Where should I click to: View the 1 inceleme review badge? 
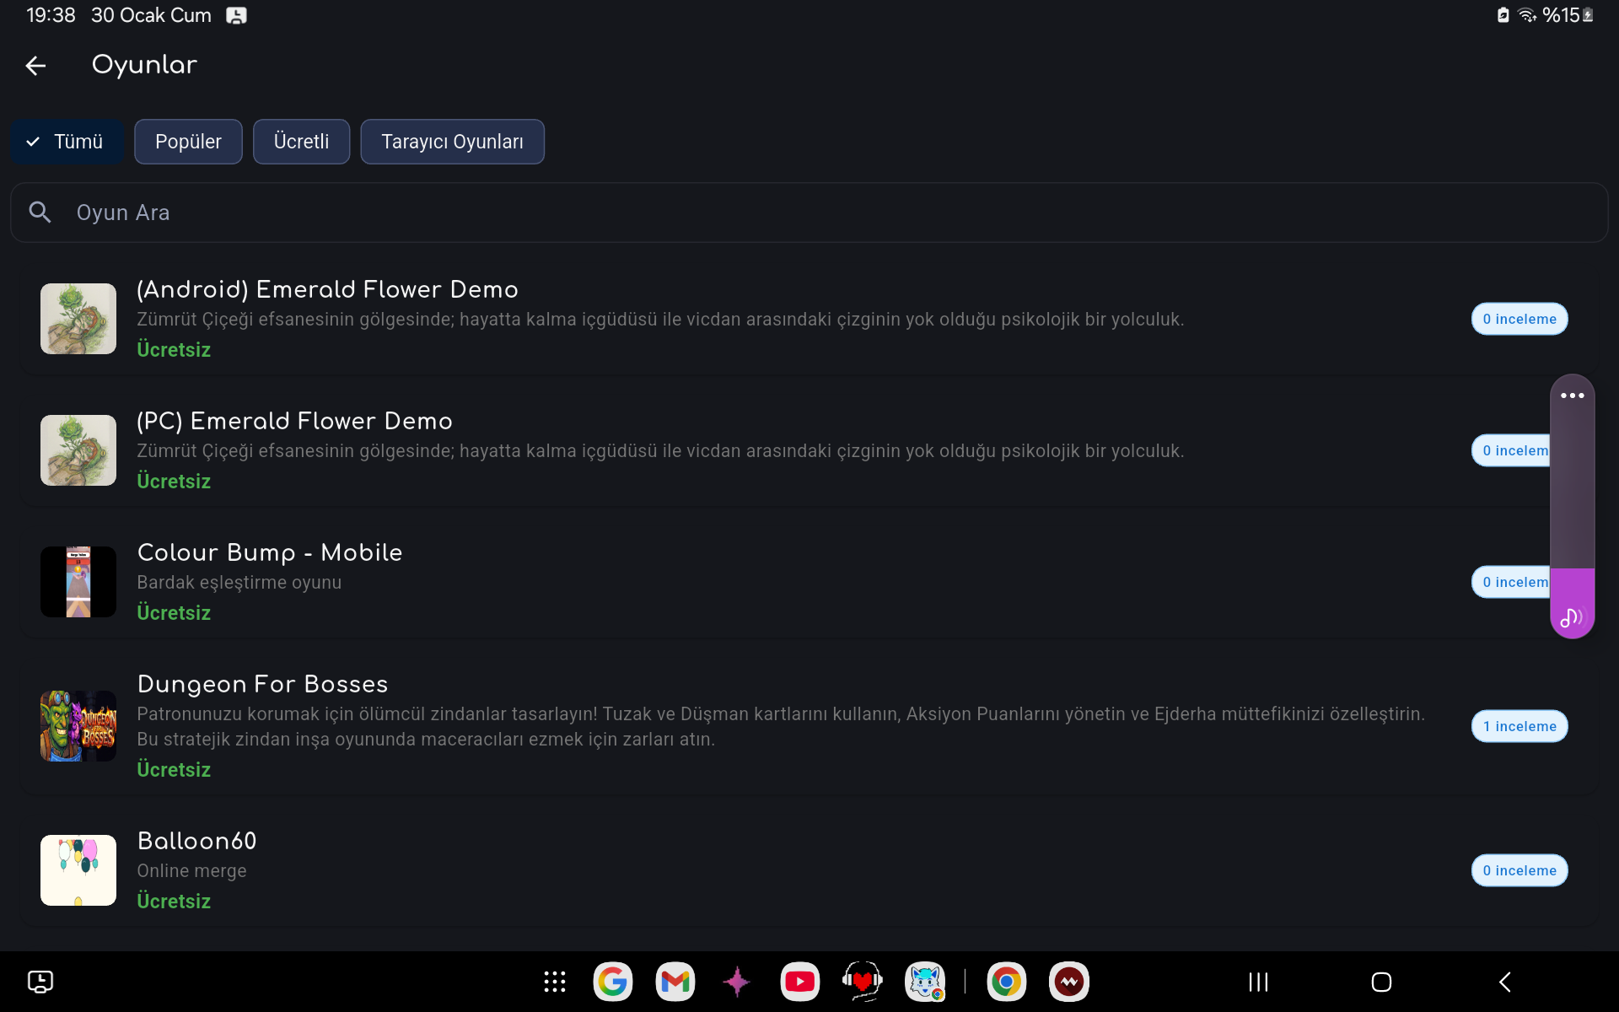click(1519, 726)
